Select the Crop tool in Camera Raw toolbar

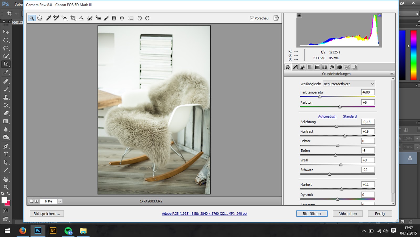pos(73,18)
